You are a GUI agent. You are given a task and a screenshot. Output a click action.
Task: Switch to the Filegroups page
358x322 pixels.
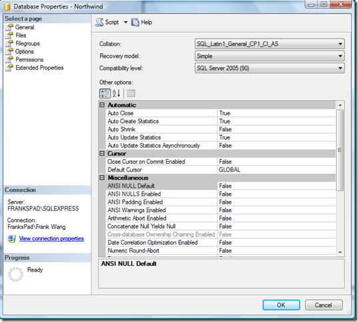27,43
